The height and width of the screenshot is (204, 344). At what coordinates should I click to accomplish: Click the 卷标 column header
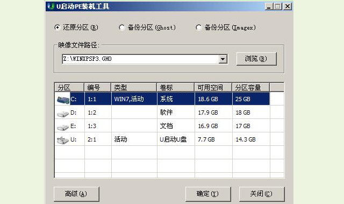click(x=176, y=87)
